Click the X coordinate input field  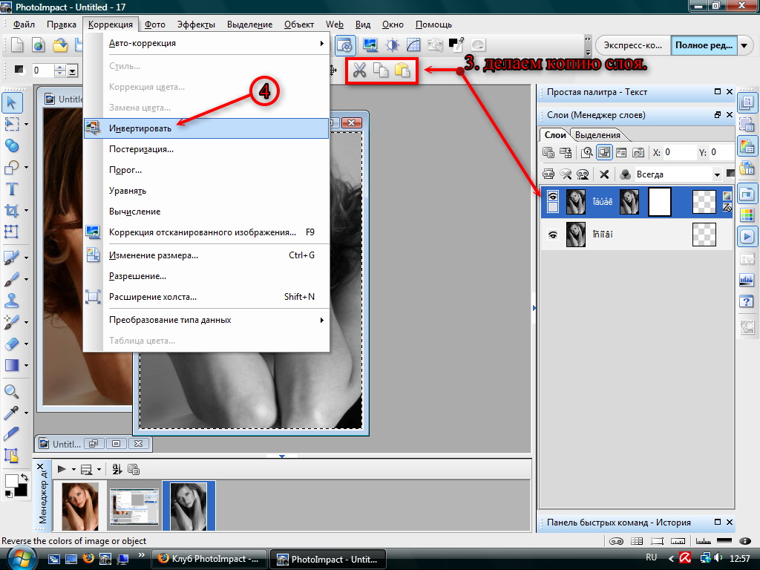[x=678, y=153]
